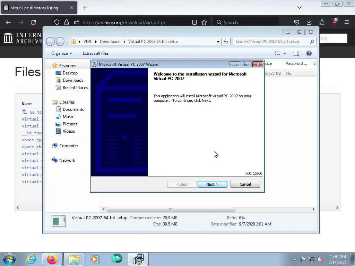355x266 pixels.
Task: Click the installer setup taskbar icon
Action: 138,259
